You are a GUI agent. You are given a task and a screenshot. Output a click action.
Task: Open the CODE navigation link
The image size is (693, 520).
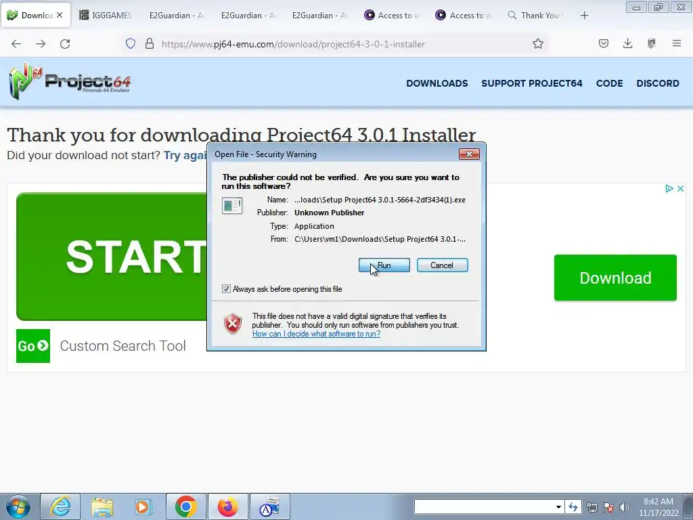610,83
